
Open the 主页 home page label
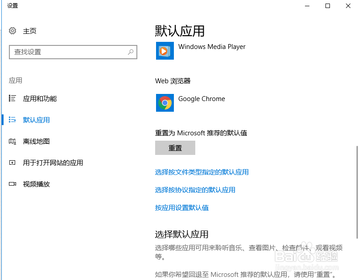tap(30, 31)
